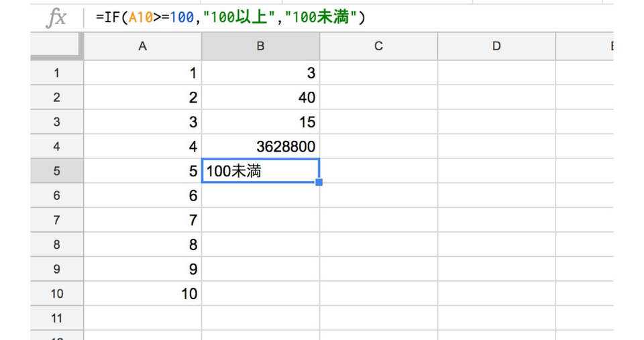
Task: Select column C header
Action: (378, 46)
